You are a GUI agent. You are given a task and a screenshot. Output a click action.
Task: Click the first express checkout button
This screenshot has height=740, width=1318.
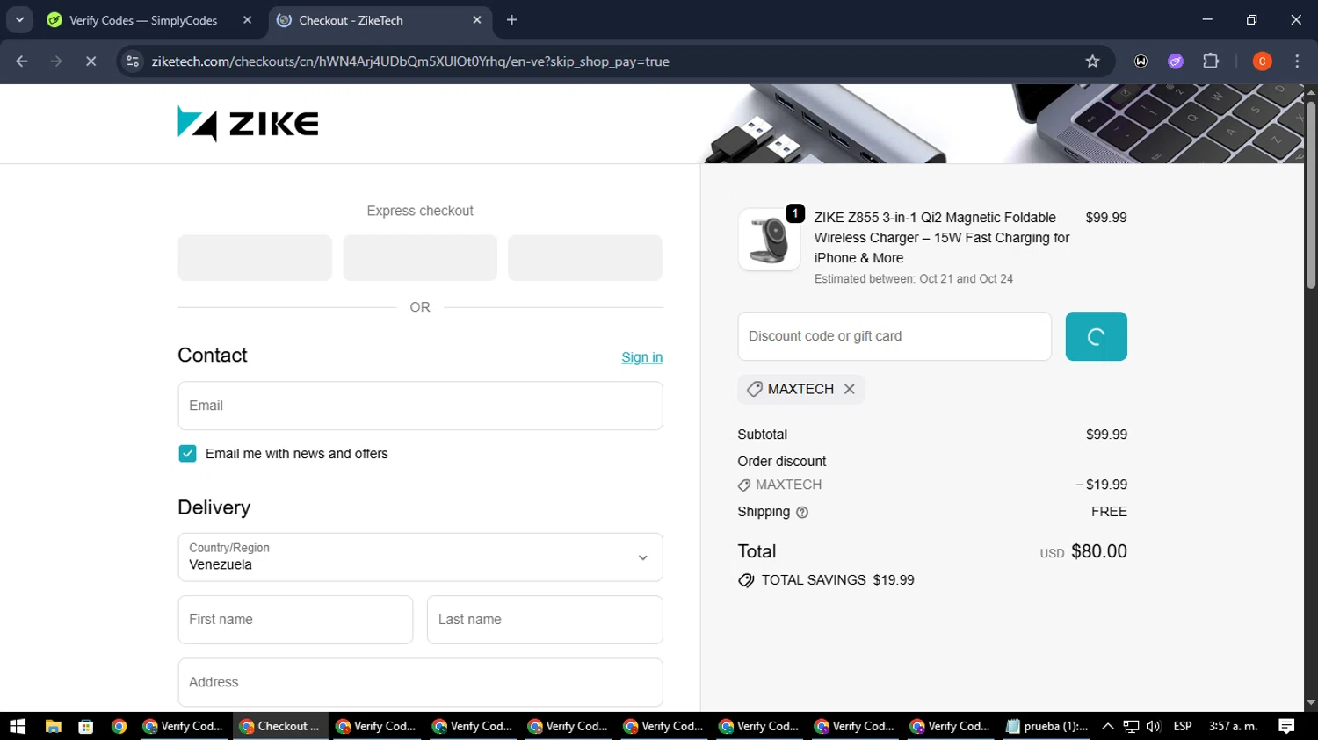(x=255, y=257)
